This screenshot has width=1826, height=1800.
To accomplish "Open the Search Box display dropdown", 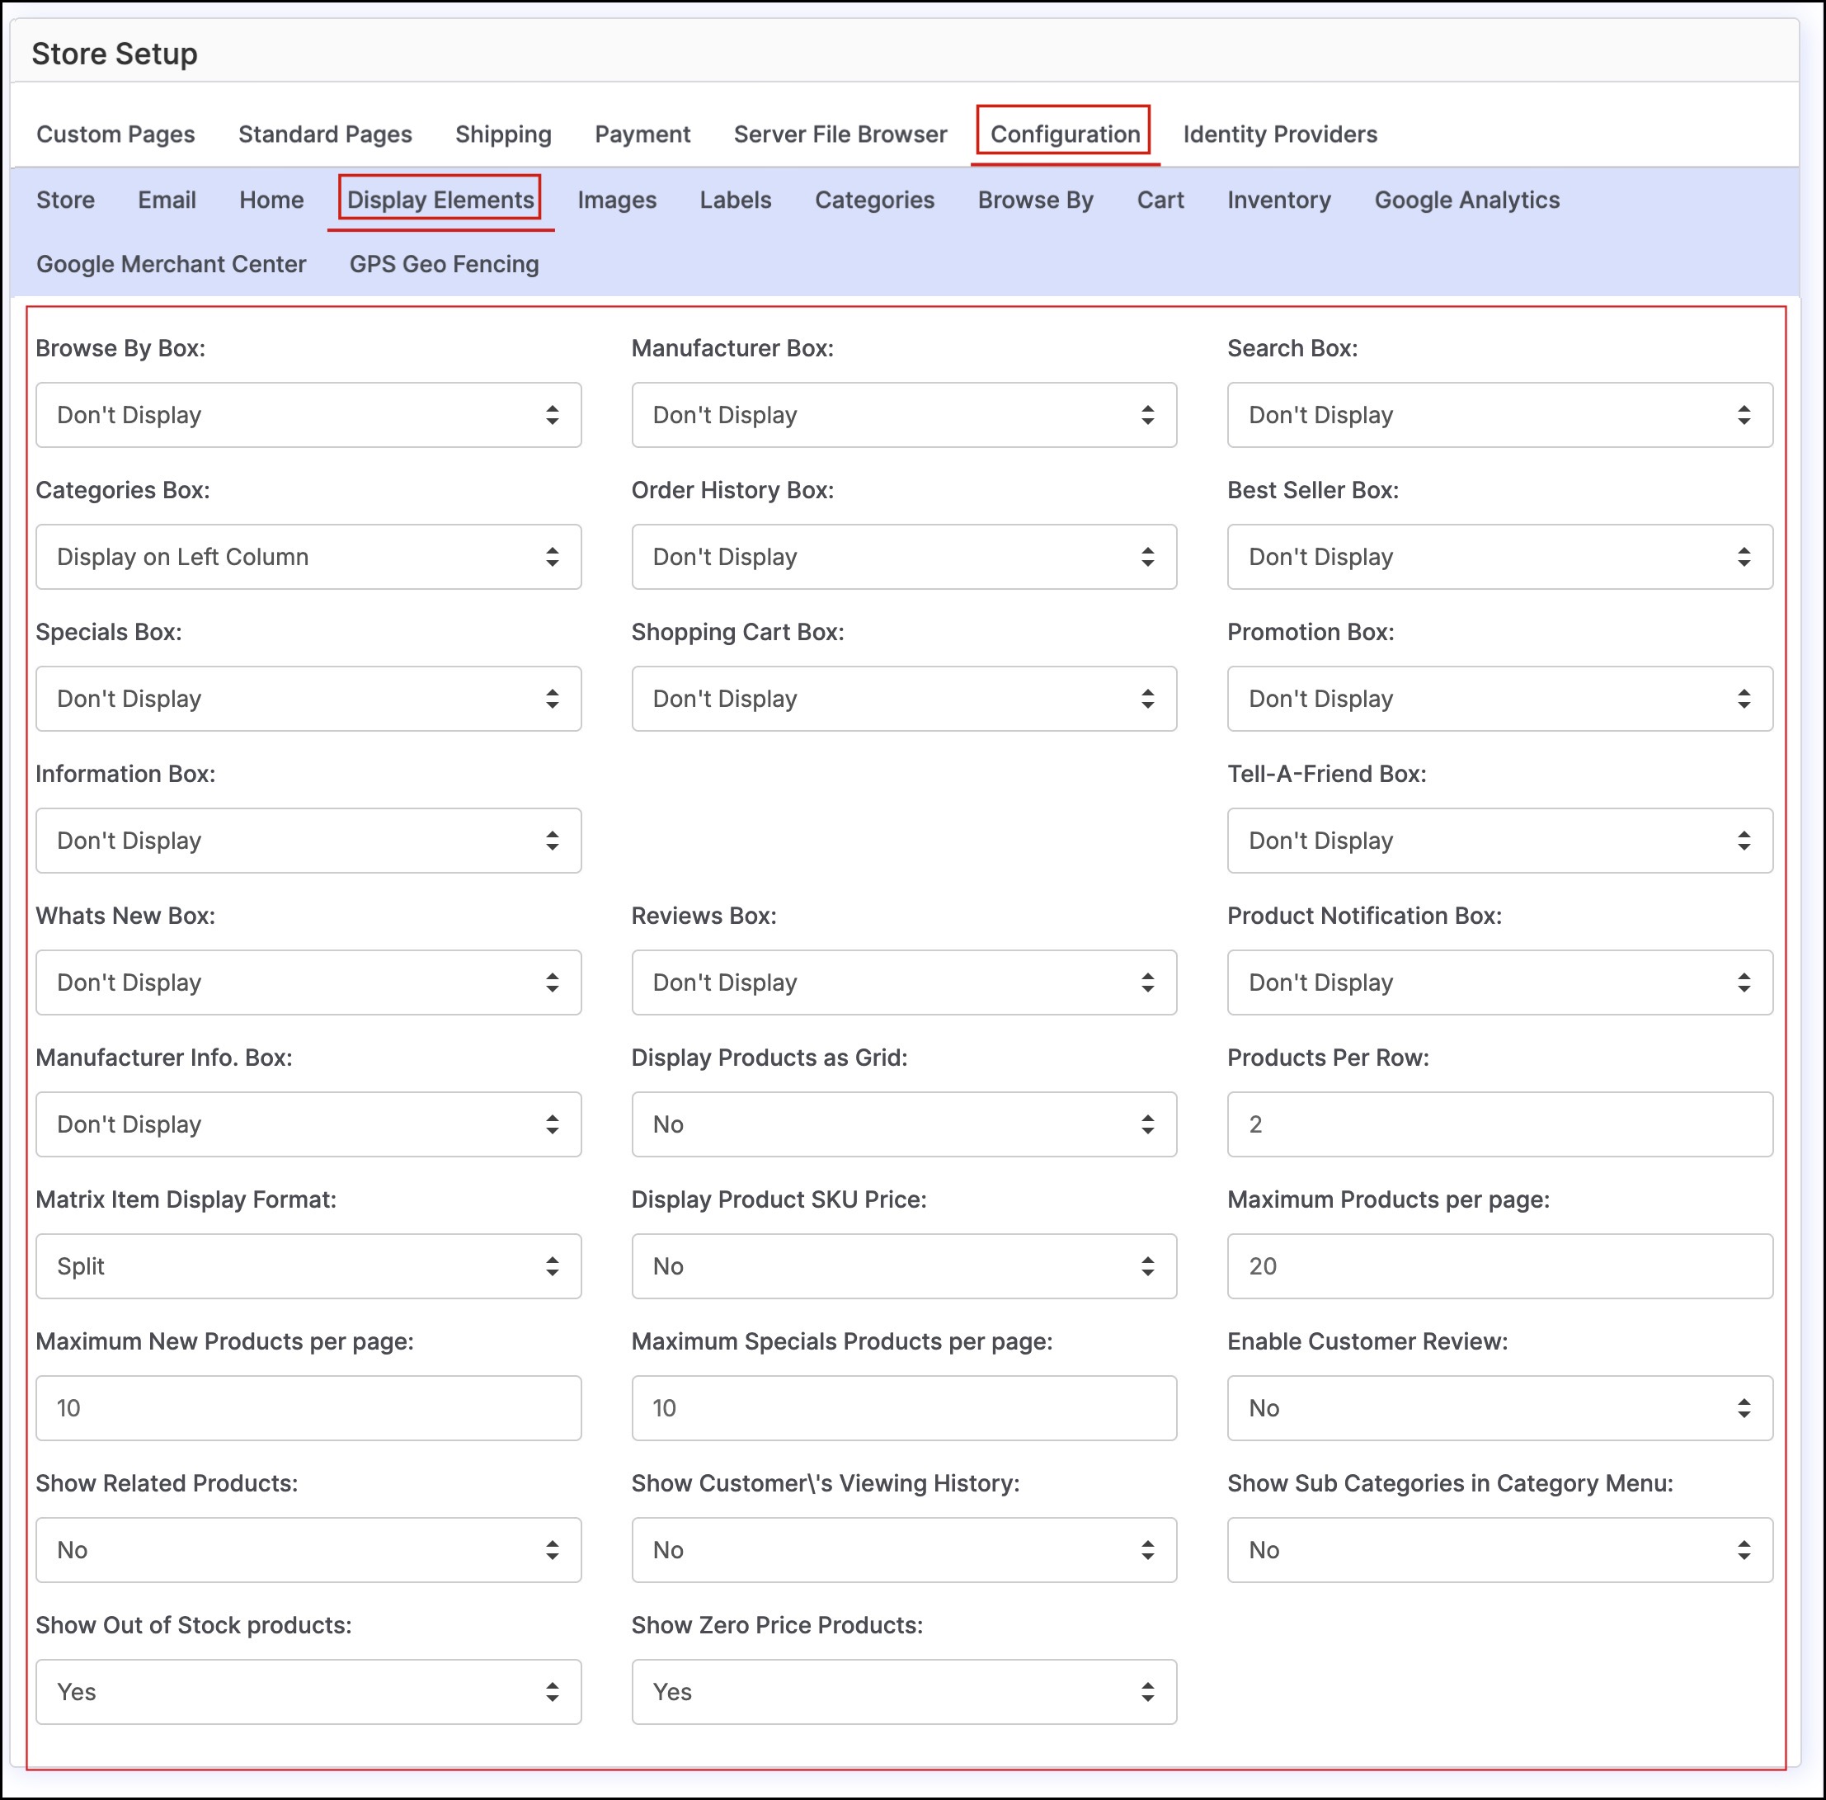I will click(1499, 415).
